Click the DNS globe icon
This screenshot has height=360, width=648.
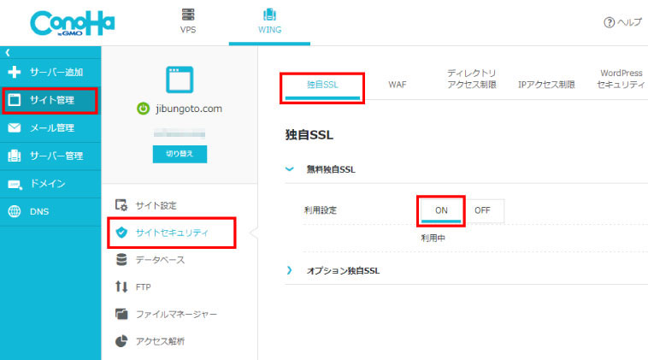click(x=14, y=211)
